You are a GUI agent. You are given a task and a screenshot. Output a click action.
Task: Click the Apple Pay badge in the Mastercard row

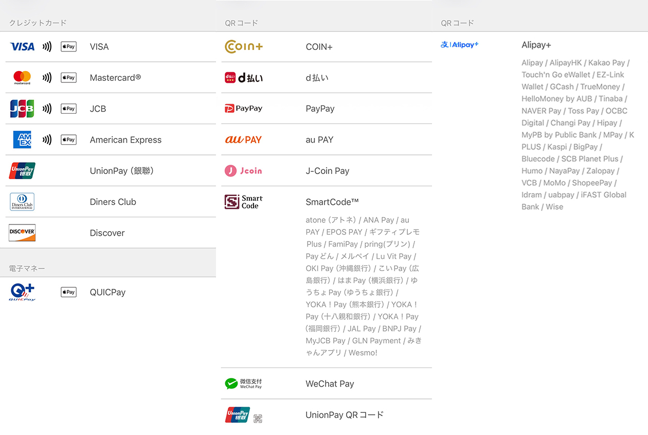click(68, 78)
